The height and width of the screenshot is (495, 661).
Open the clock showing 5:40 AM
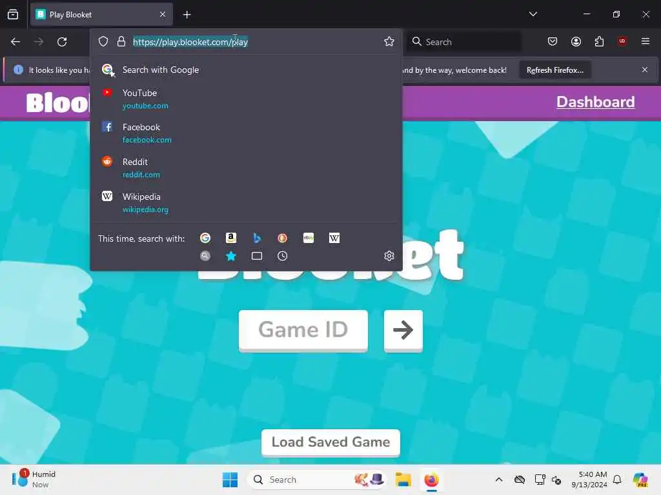[589, 480]
